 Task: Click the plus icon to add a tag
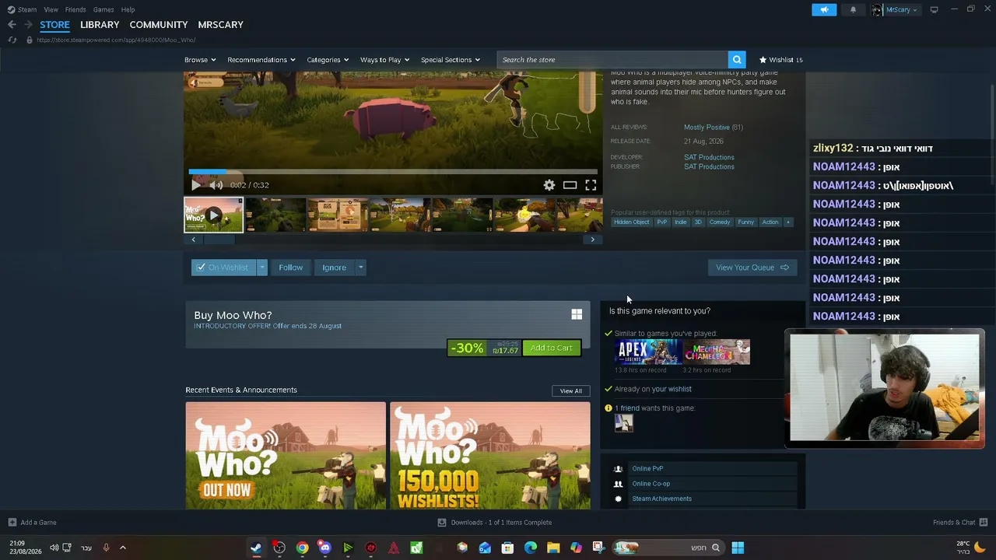point(787,222)
